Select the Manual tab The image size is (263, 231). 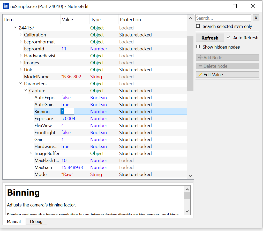14,222
